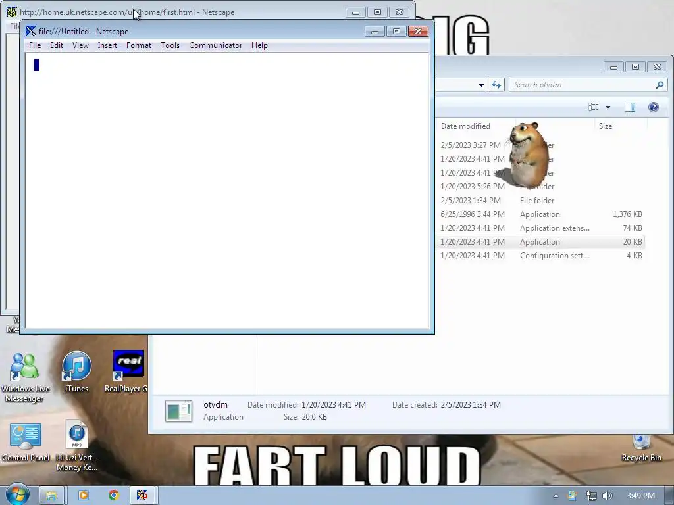The image size is (674, 505).
Task: Select the Application extension row sized 74 KB
Action: point(541,228)
